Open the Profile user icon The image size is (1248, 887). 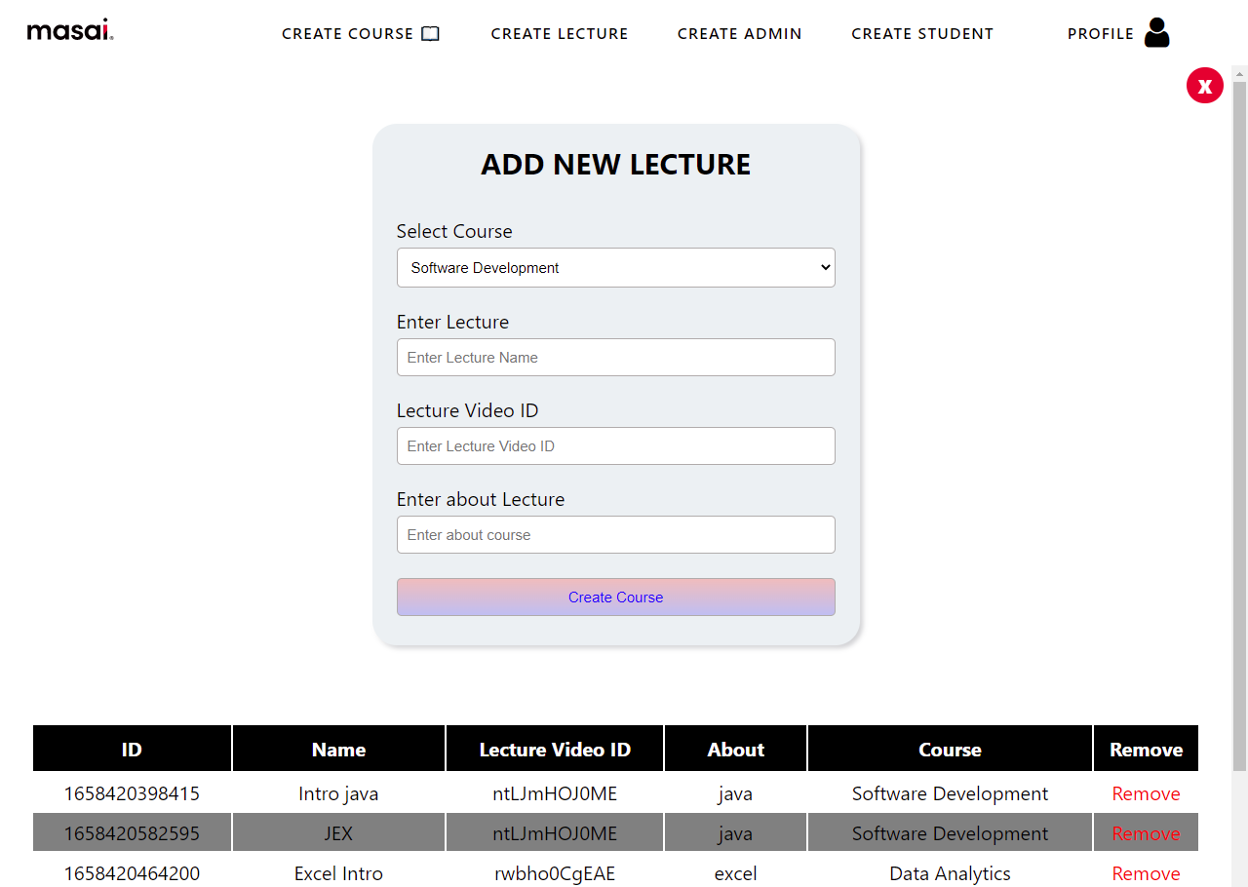pos(1157,33)
